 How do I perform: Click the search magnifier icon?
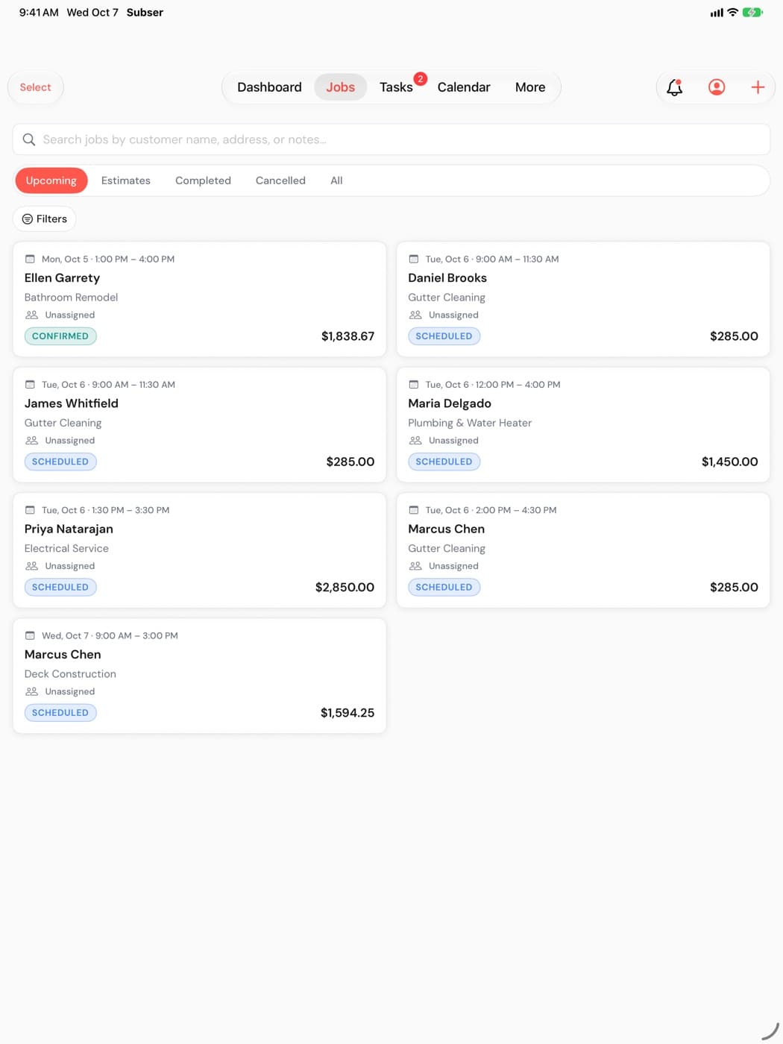point(29,139)
